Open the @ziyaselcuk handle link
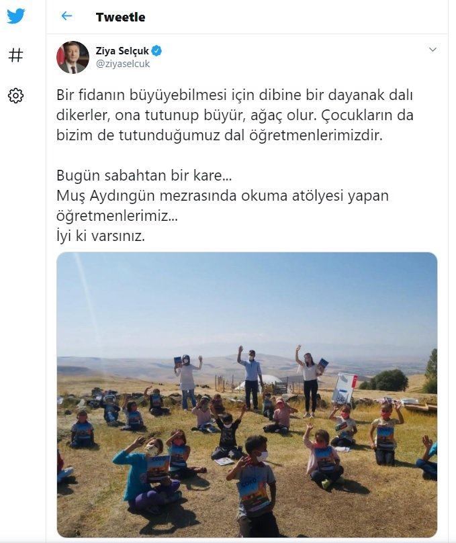456x543 pixels. tap(123, 64)
